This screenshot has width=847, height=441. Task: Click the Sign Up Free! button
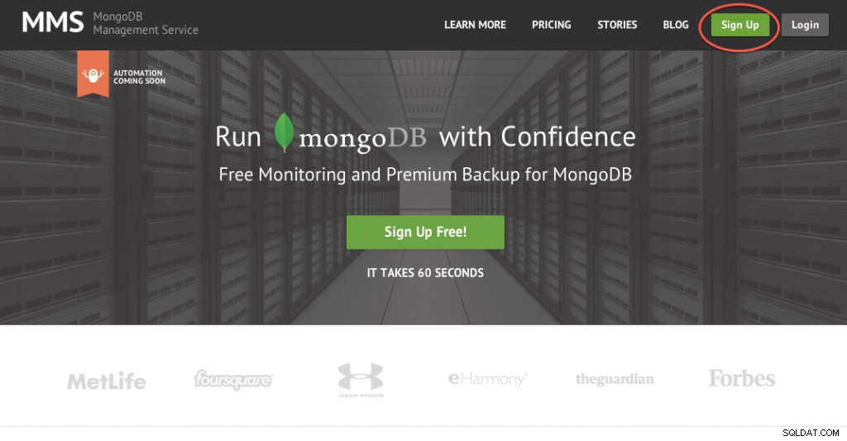coord(425,232)
